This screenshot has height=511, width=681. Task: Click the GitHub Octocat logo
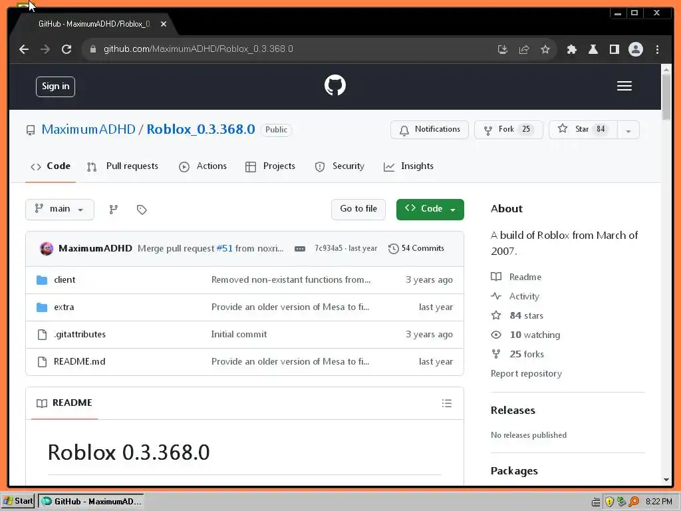pos(335,85)
